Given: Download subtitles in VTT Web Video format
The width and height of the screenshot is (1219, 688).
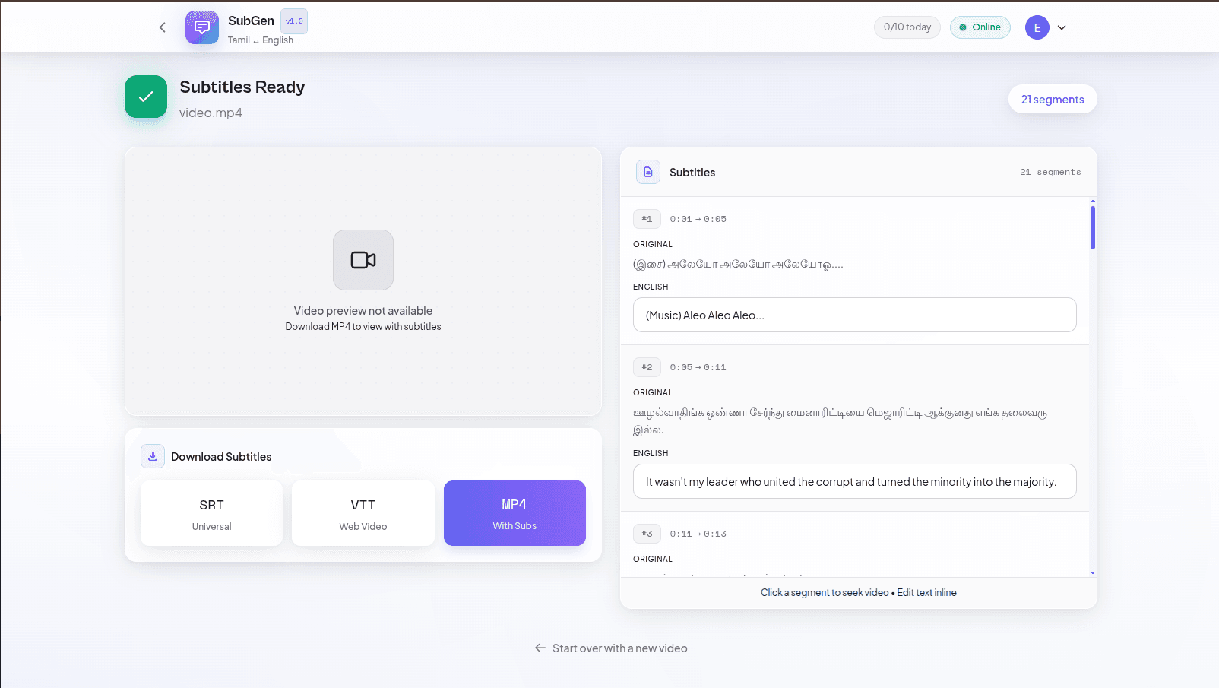Looking at the screenshot, I should [363, 513].
